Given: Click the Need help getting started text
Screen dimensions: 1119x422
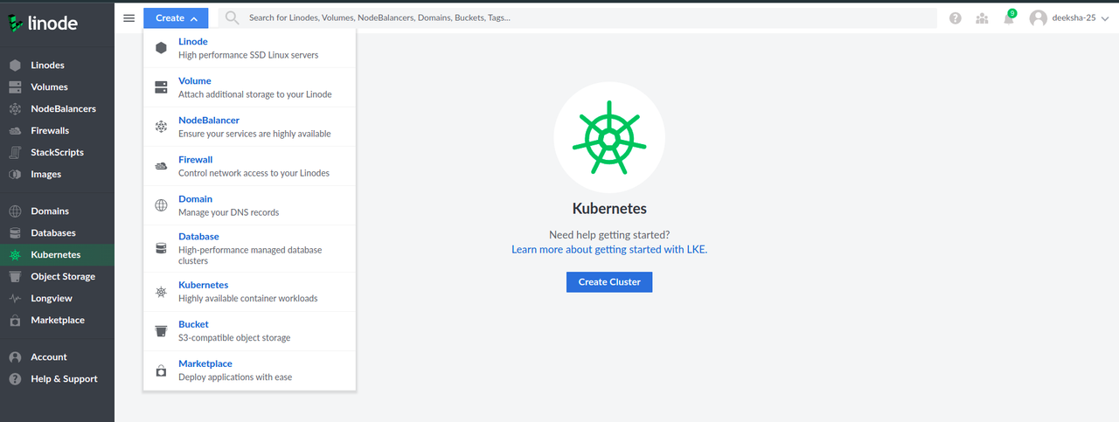Looking at the screenshot, I should pos(609,235).
